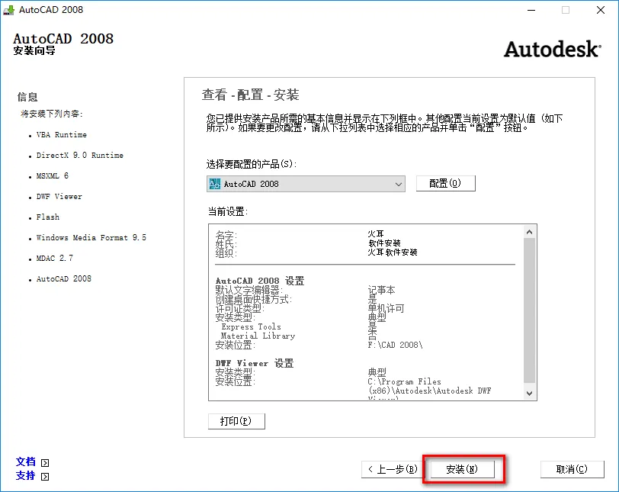Select VBA Runtime in install list
The width and height of the screenshot is (619, 492).
coord(61,135)
